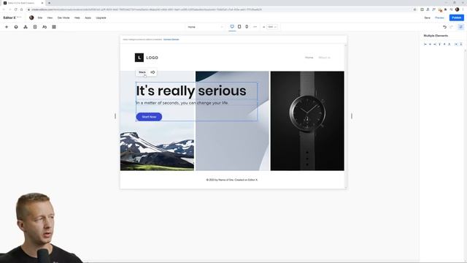Click the left canvas resize handle
467x263 pixels.
point(115,116)
